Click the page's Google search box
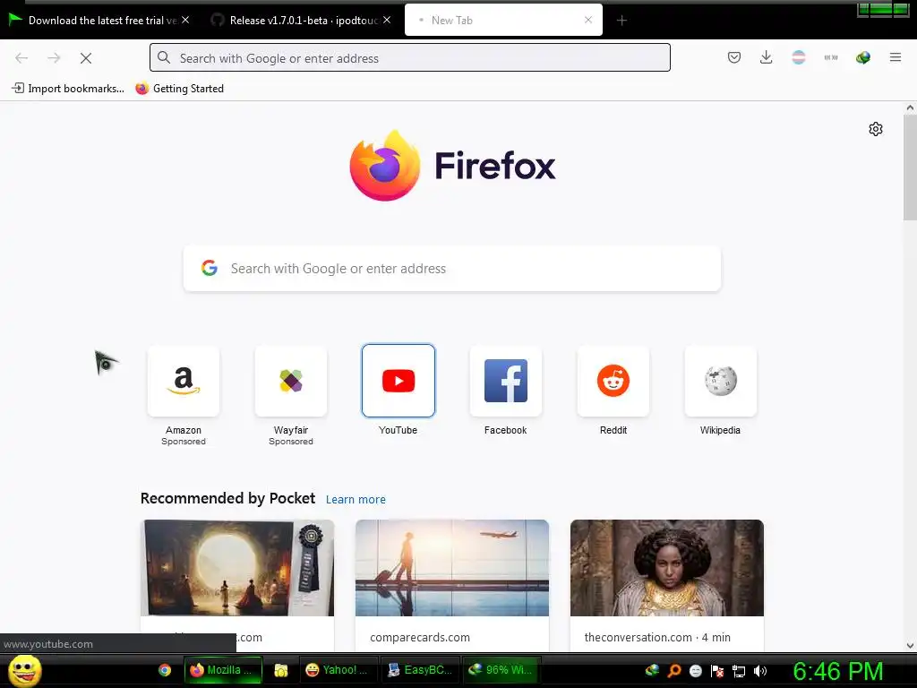The image size is (917, 688). pos(452,269)
